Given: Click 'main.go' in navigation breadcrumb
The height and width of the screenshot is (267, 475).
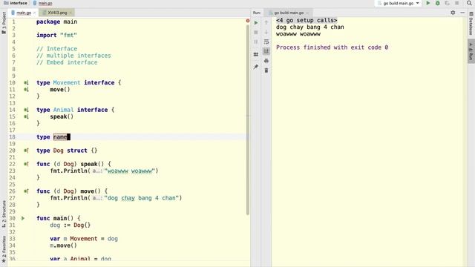Looking at the screenshot, I should [43, 3].
